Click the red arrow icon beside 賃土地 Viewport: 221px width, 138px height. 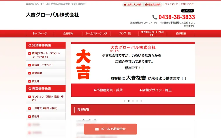point(29,81)
